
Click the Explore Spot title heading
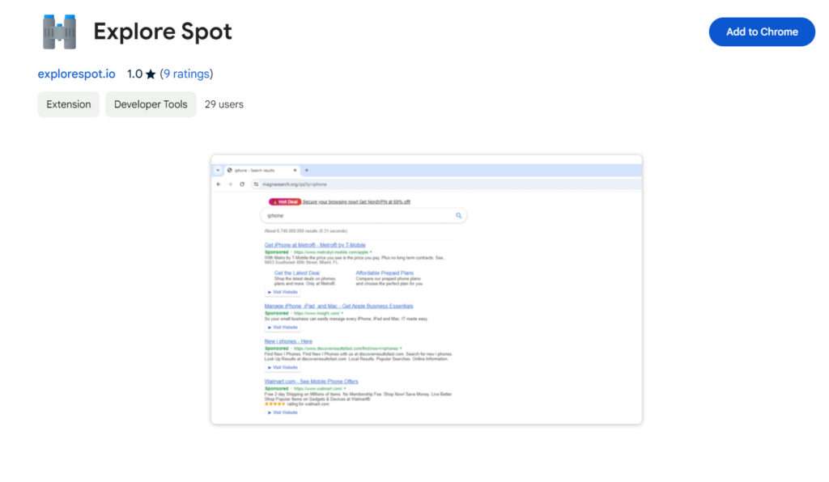pos(162,32)
